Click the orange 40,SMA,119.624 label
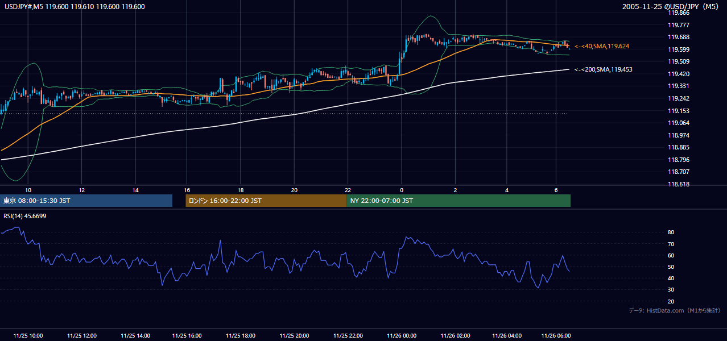 pos(602,46)
